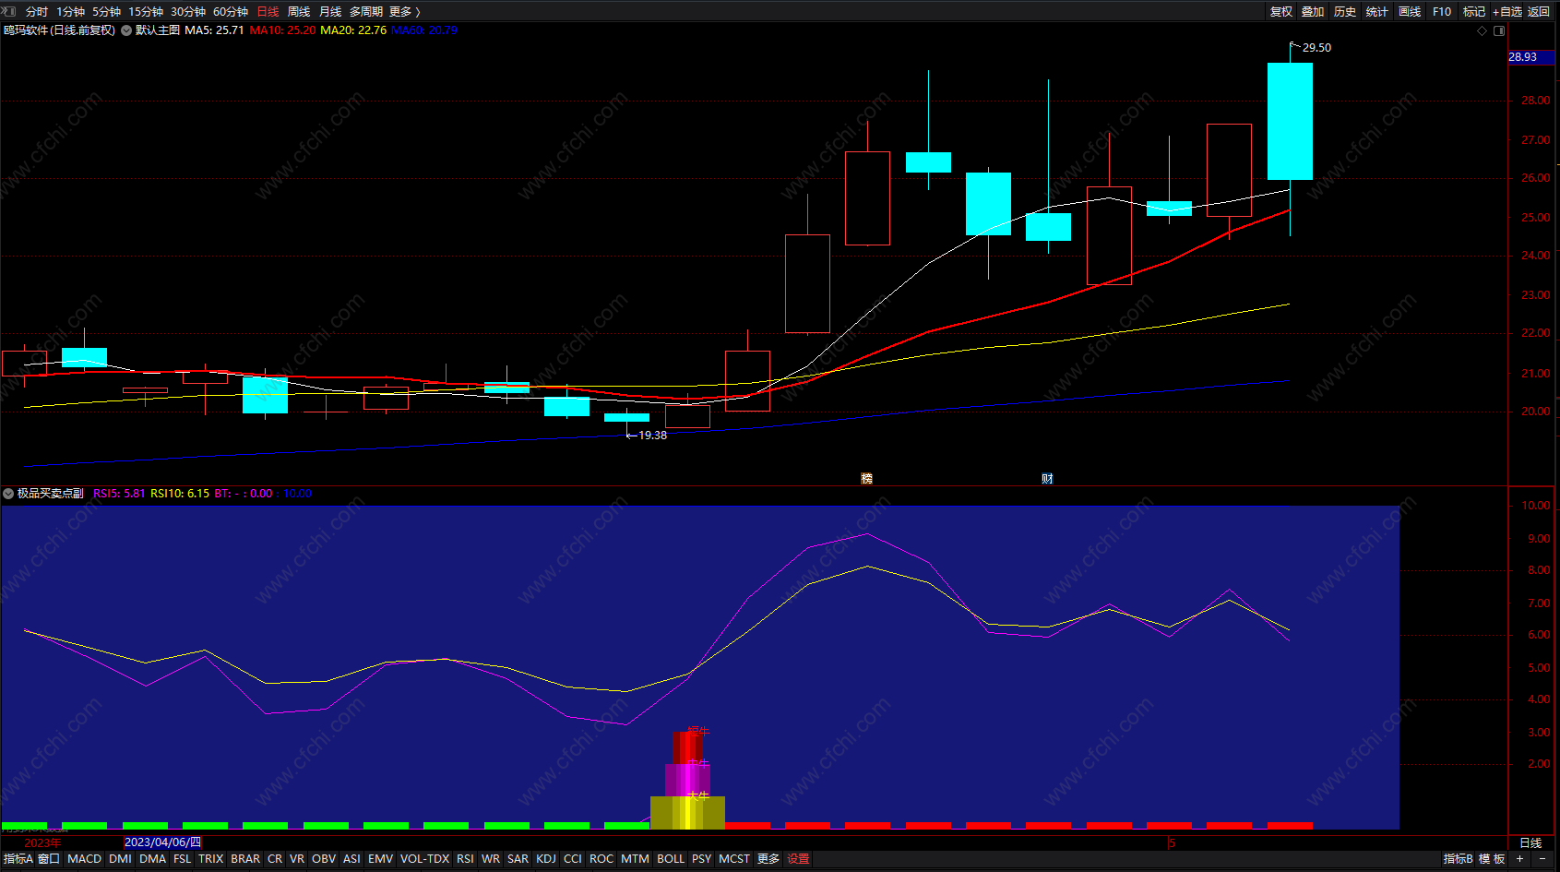Click the 指标B button
Viewport: 1560px width, 872px height.
[1459, 859]
